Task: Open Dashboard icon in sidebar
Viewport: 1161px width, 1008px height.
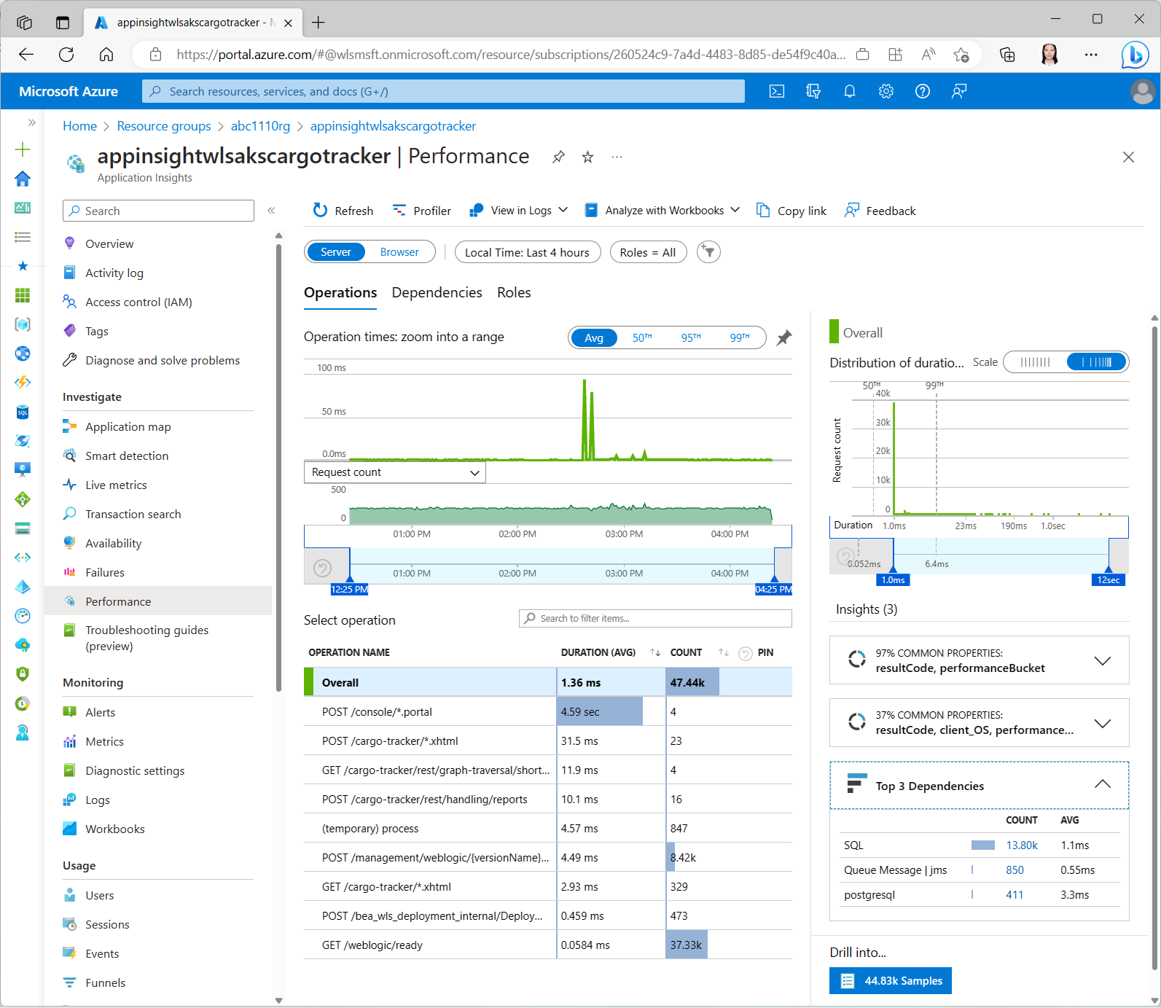Action: click(23, 208)
